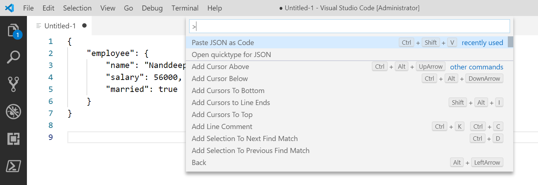Open the Selection menu
The height and width of the screenshot is (185, 538).
pyautogui.click(x=77, y=8)
